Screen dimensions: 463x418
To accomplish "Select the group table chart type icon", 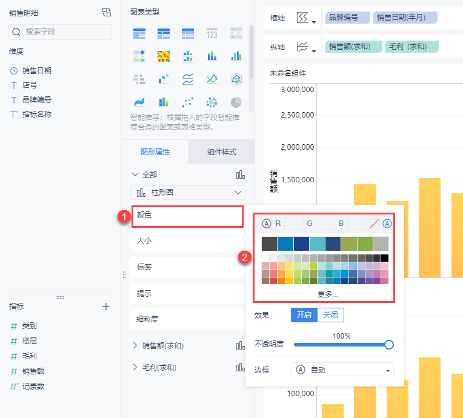I will click(x=139, y=34).
